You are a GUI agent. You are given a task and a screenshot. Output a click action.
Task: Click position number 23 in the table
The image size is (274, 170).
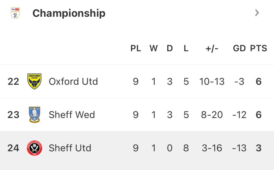tap(13, 115)
